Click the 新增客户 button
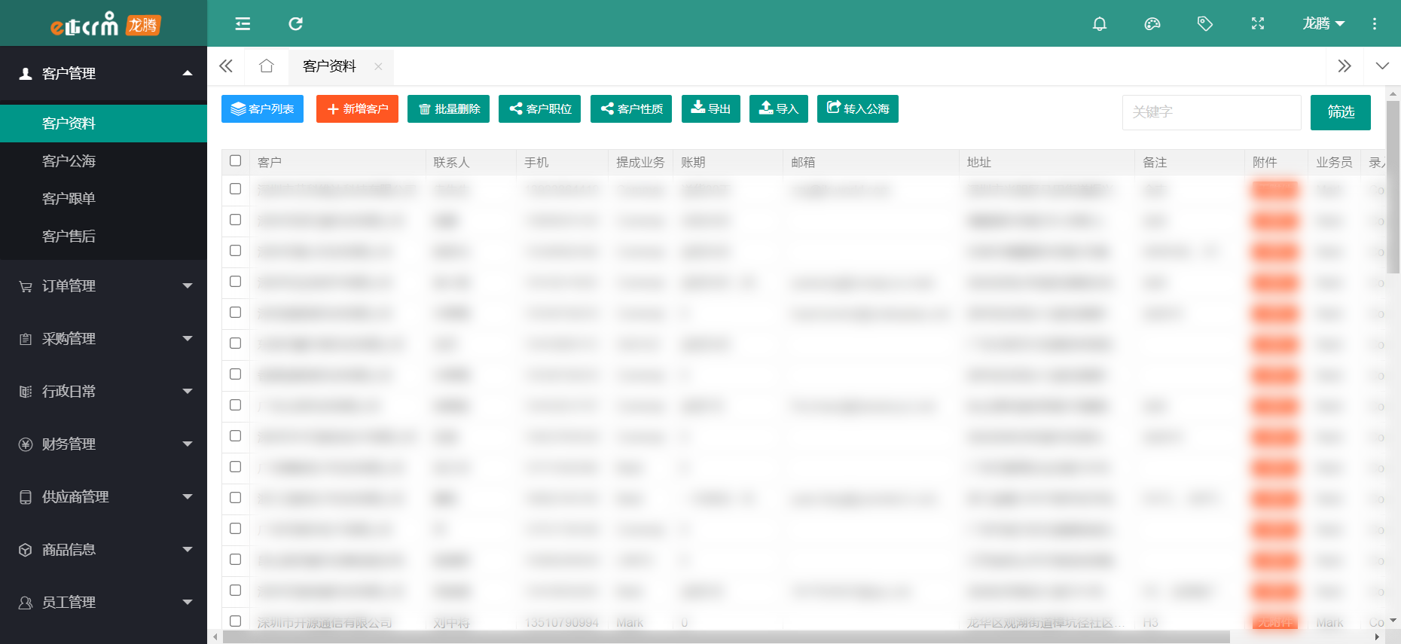 pyautogui.click(x=357, y=109)
